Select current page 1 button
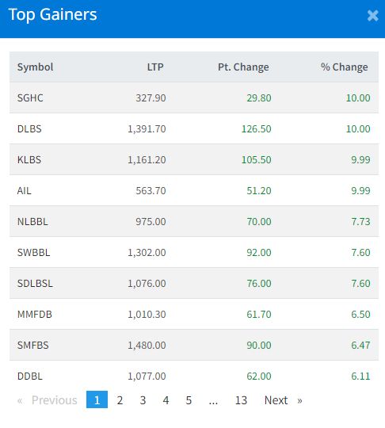Screen dimensions: 385x428 click(x=97, y=399)
